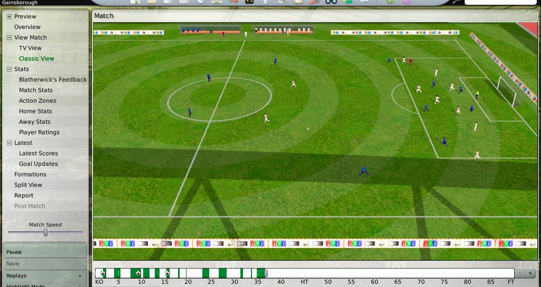Show Latest Scores
The height and width of the screenshot is (287, 541).
[x=38, y=153]
